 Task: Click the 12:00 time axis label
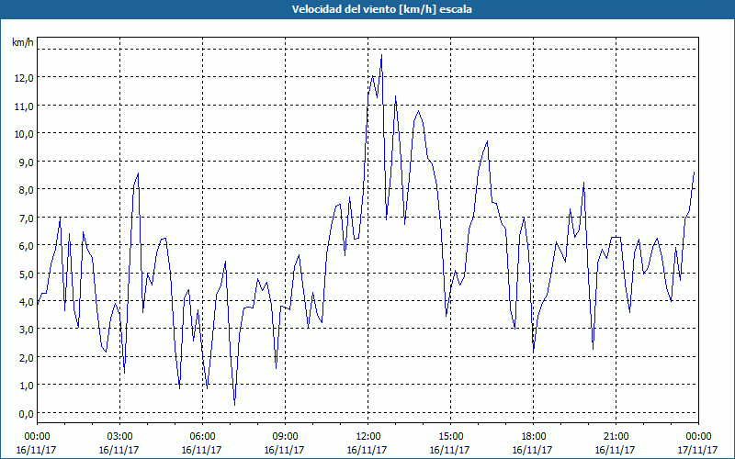pyautogui.click(x=368, y=437)
